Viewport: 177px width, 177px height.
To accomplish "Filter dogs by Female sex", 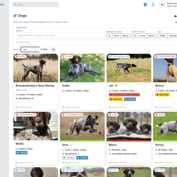I will pyautogui.click(x=172, y=36).
